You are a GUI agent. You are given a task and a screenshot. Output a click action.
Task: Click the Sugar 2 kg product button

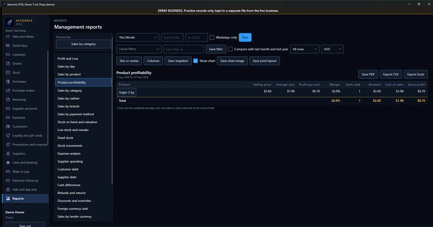[126, 92]
